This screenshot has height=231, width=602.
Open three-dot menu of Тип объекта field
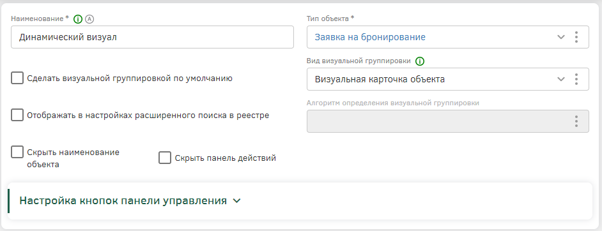576,37
